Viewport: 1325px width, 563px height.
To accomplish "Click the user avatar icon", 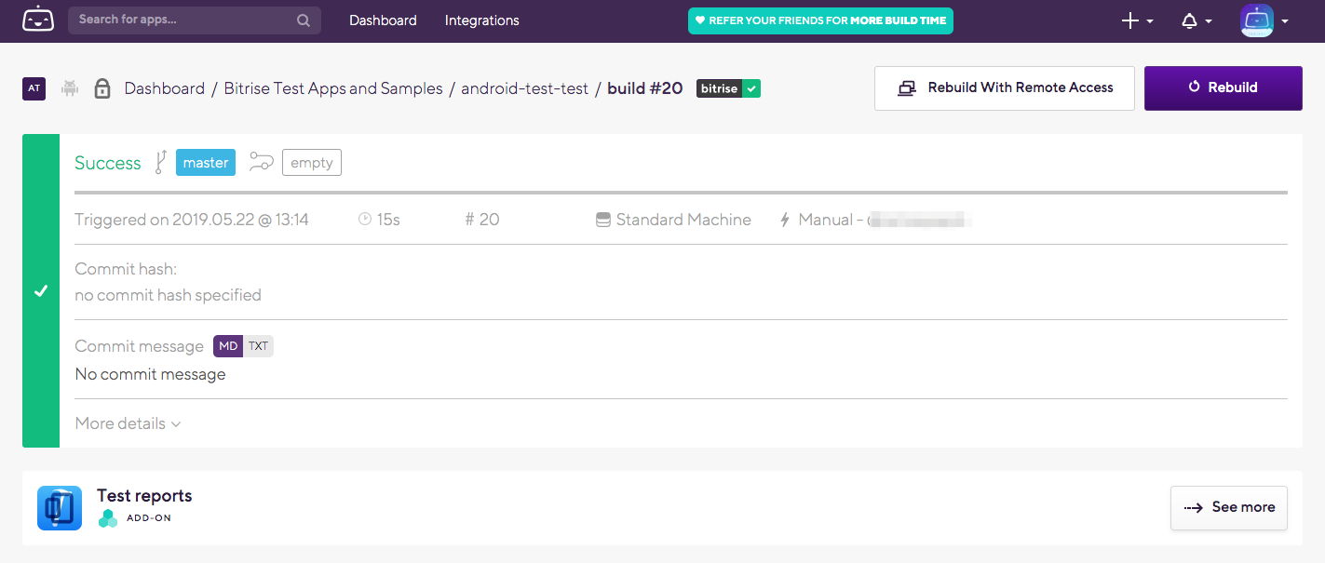I will (x=1257, y=20).
